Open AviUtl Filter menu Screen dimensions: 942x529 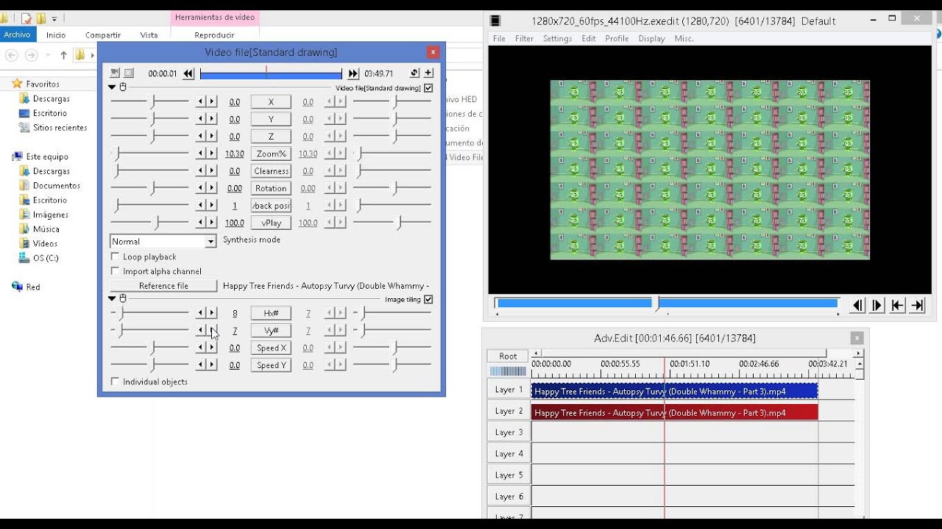click(524, 38)
